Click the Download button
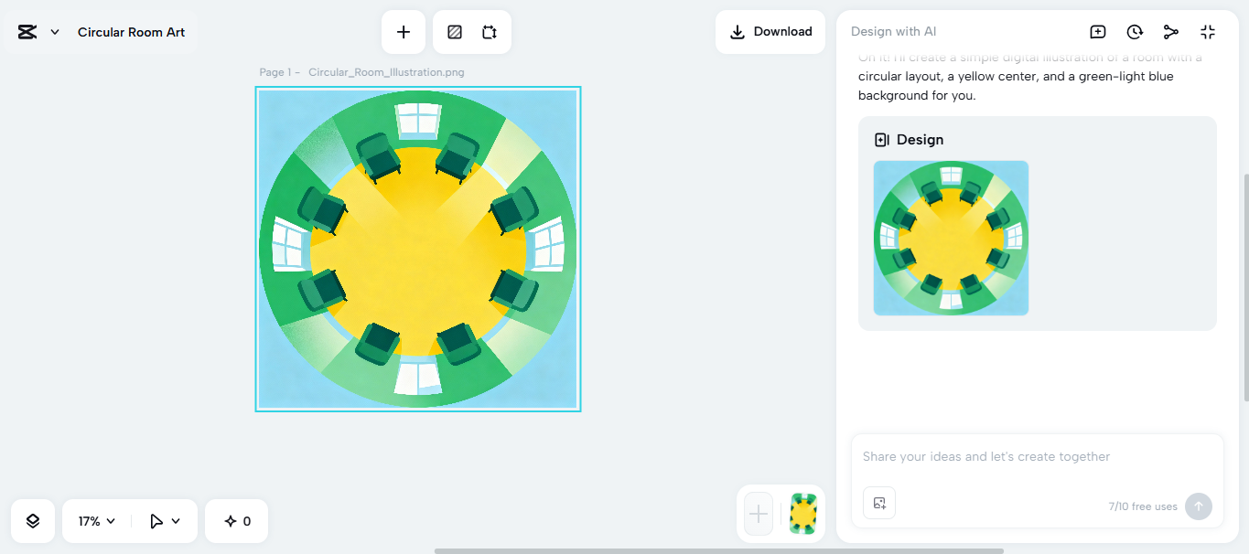The height and width of the screenshot is (554, 1249). [x=771, y=32]
